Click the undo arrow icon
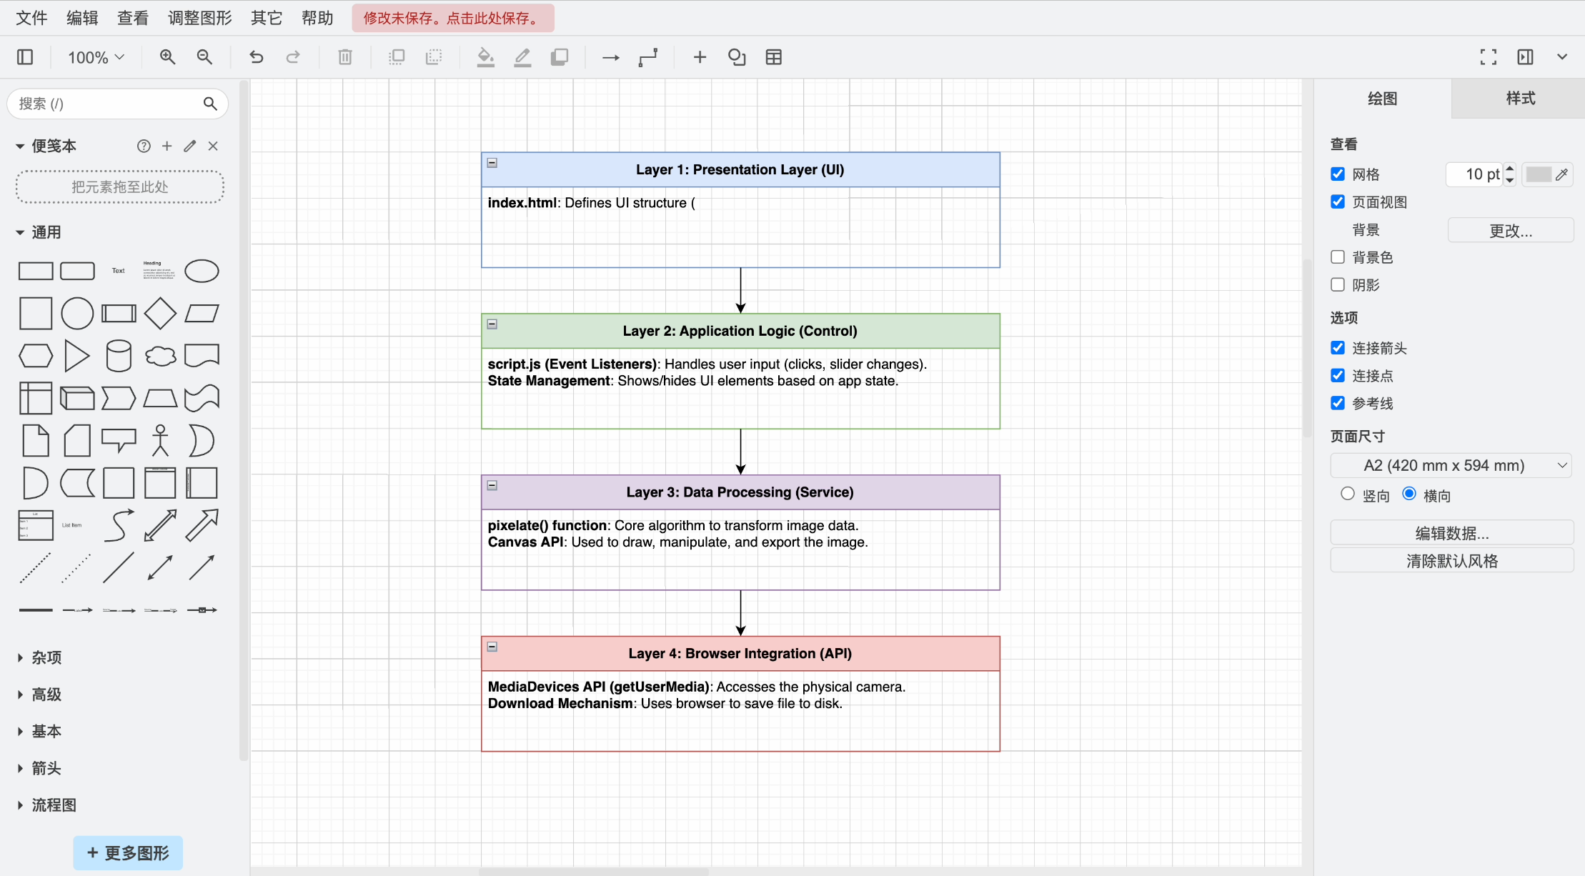 256,57
